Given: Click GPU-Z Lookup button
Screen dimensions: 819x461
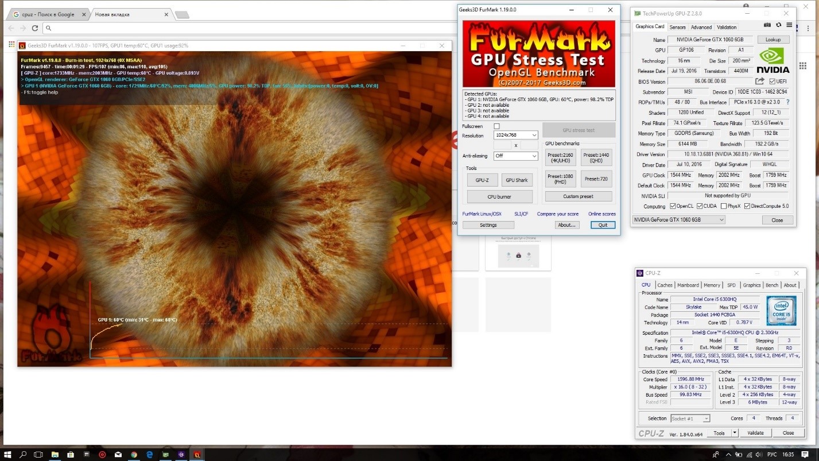Looking at the screenshot, I should (x=773, y=40).
